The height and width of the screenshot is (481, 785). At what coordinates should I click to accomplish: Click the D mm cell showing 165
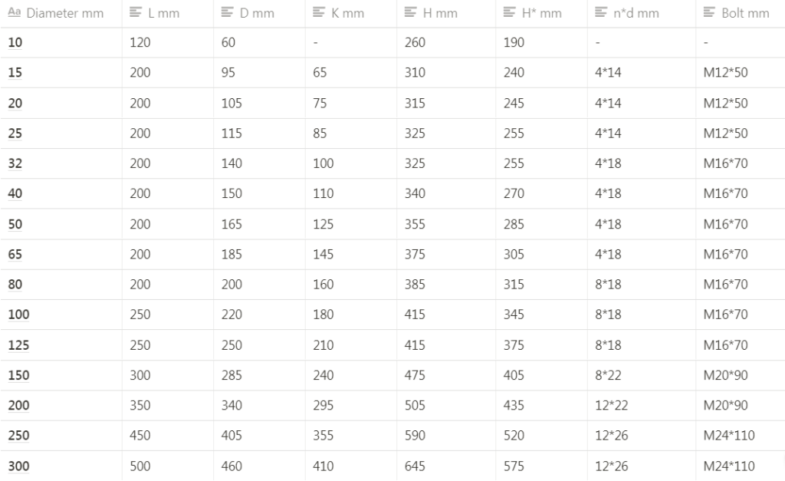pos(232,225)
